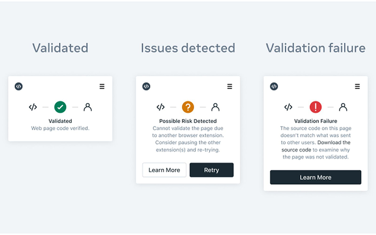This screenshot has height=235, width=376.
Task: Click the red exclamation failure icon
Action: tap(316, 107)
